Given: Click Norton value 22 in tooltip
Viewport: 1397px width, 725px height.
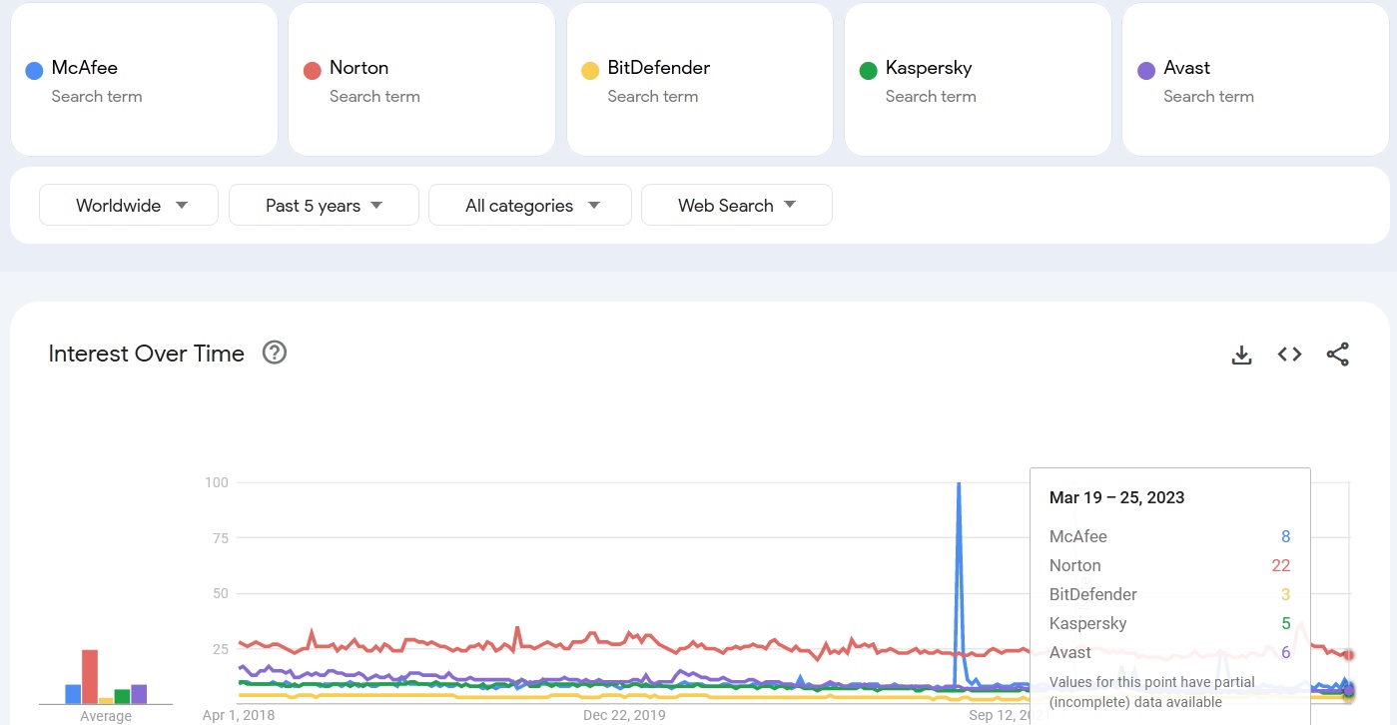Looking at the screenshot, I should [1281, 565].
